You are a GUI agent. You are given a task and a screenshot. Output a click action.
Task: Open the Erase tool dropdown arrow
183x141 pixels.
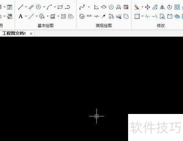pyautogui.click(x=142, y=7)
